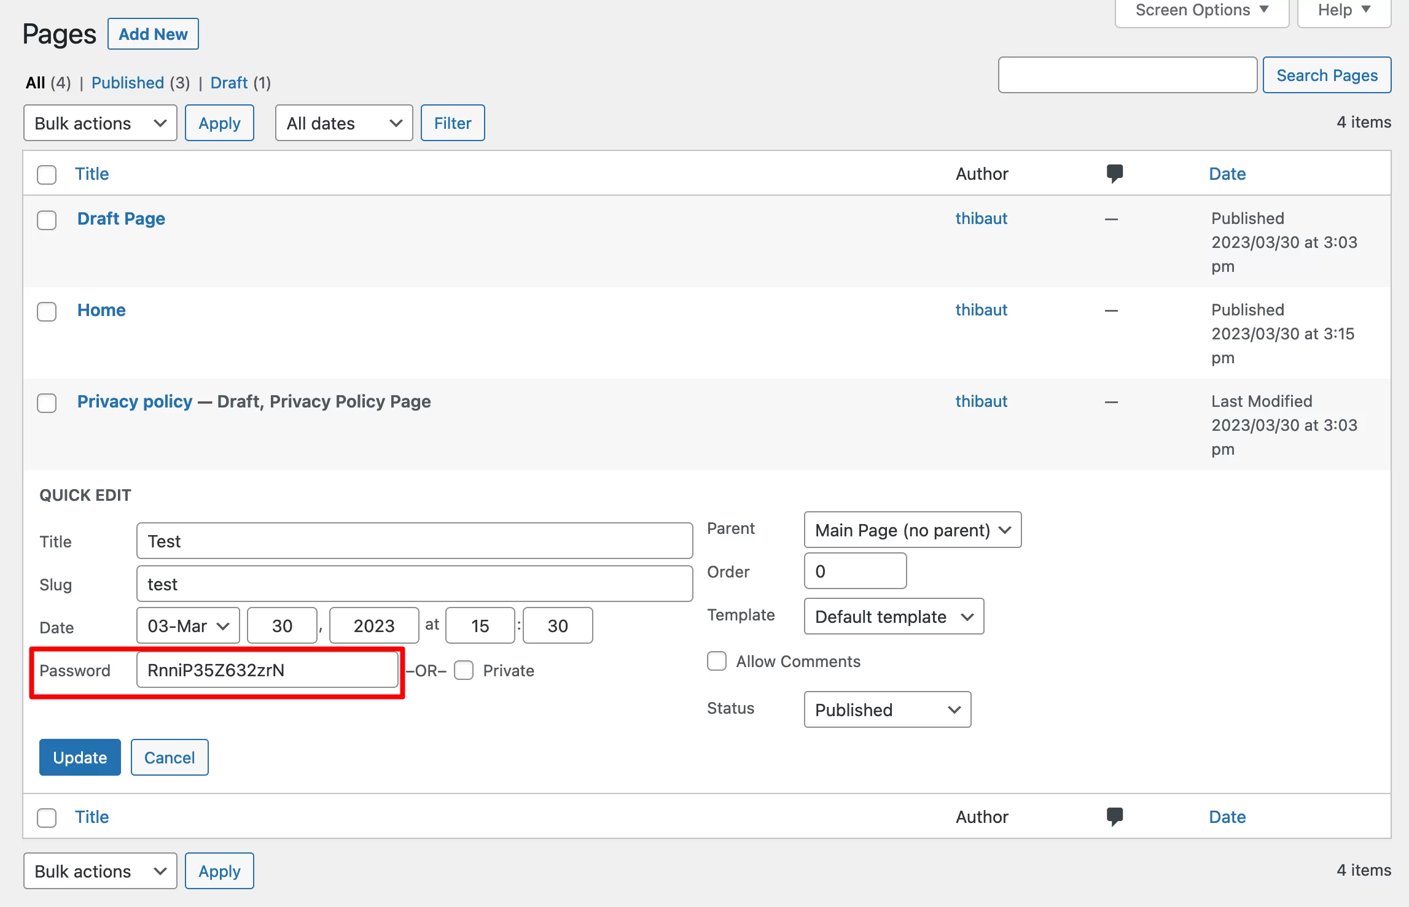This screenshot has width=1409, height=907.
Task: Cancel the quick edit
Action: (x=170, y=757)
